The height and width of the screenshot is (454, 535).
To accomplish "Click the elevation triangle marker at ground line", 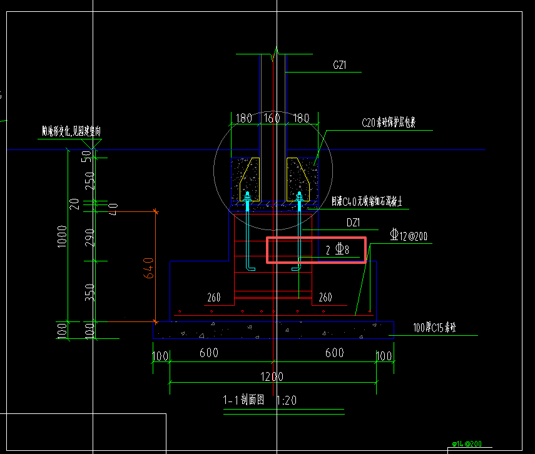I will coord(92,144).
